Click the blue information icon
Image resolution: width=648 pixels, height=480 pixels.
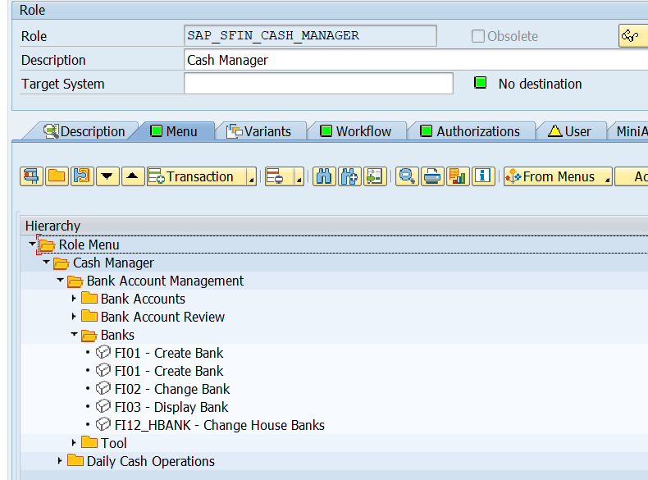[x=483, y=176]
